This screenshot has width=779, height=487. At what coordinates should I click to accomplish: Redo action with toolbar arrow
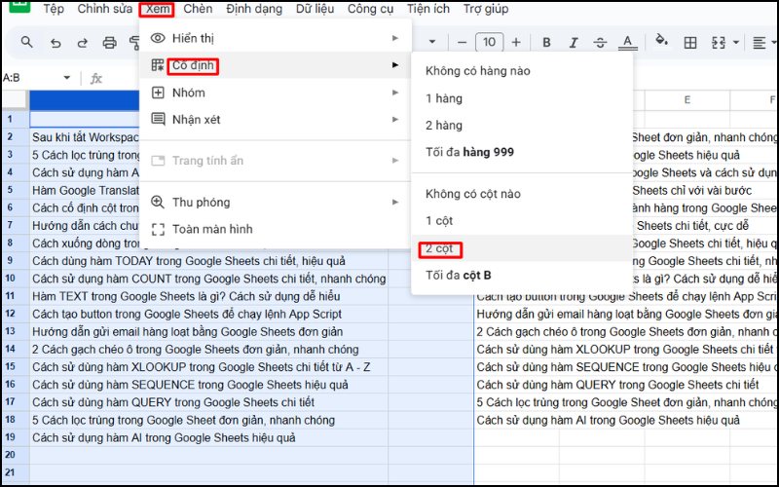pos(82,43)
